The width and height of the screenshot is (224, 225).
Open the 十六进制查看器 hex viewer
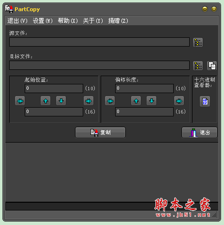click(205, 101)
